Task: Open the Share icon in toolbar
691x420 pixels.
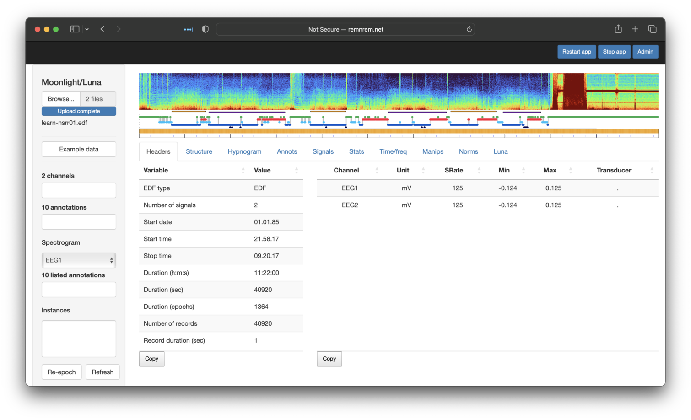Action: [618, 29]
